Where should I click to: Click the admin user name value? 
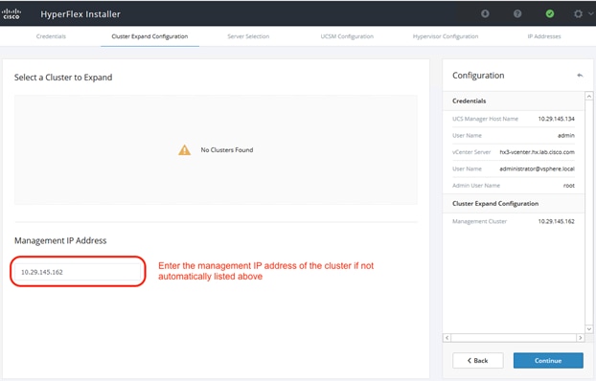566,135
